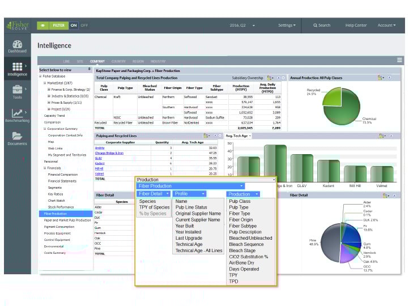Switch to the INDUSTRY tab
Viewport: 409px width, 306px height.
point(158,61)
